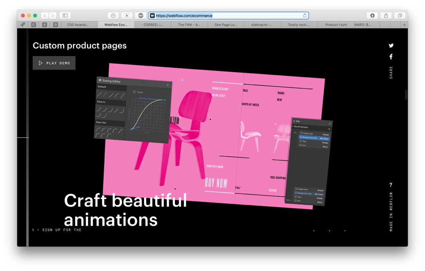Click the BUY NOW text on pink page
The image size is (425, 271).
pos(216,183)
